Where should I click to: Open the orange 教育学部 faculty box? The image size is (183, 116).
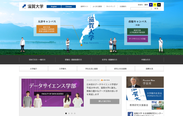[47, 29]
